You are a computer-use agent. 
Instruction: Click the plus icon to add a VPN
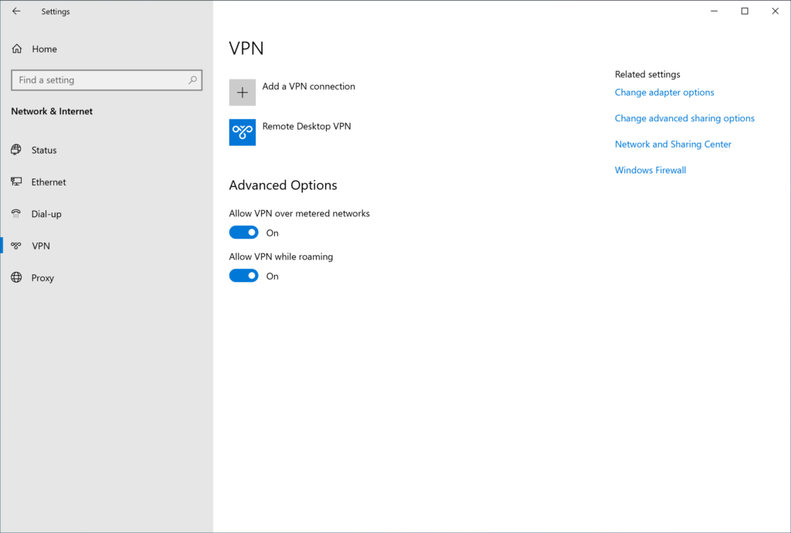tap(242, 92)
